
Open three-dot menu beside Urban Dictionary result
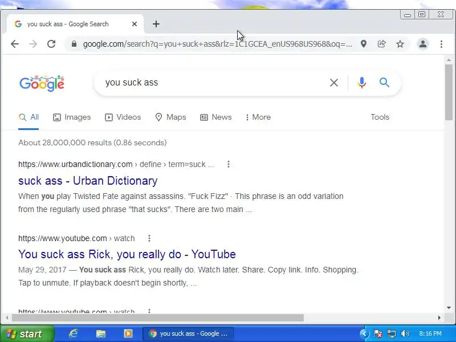[x=229, y=164]
